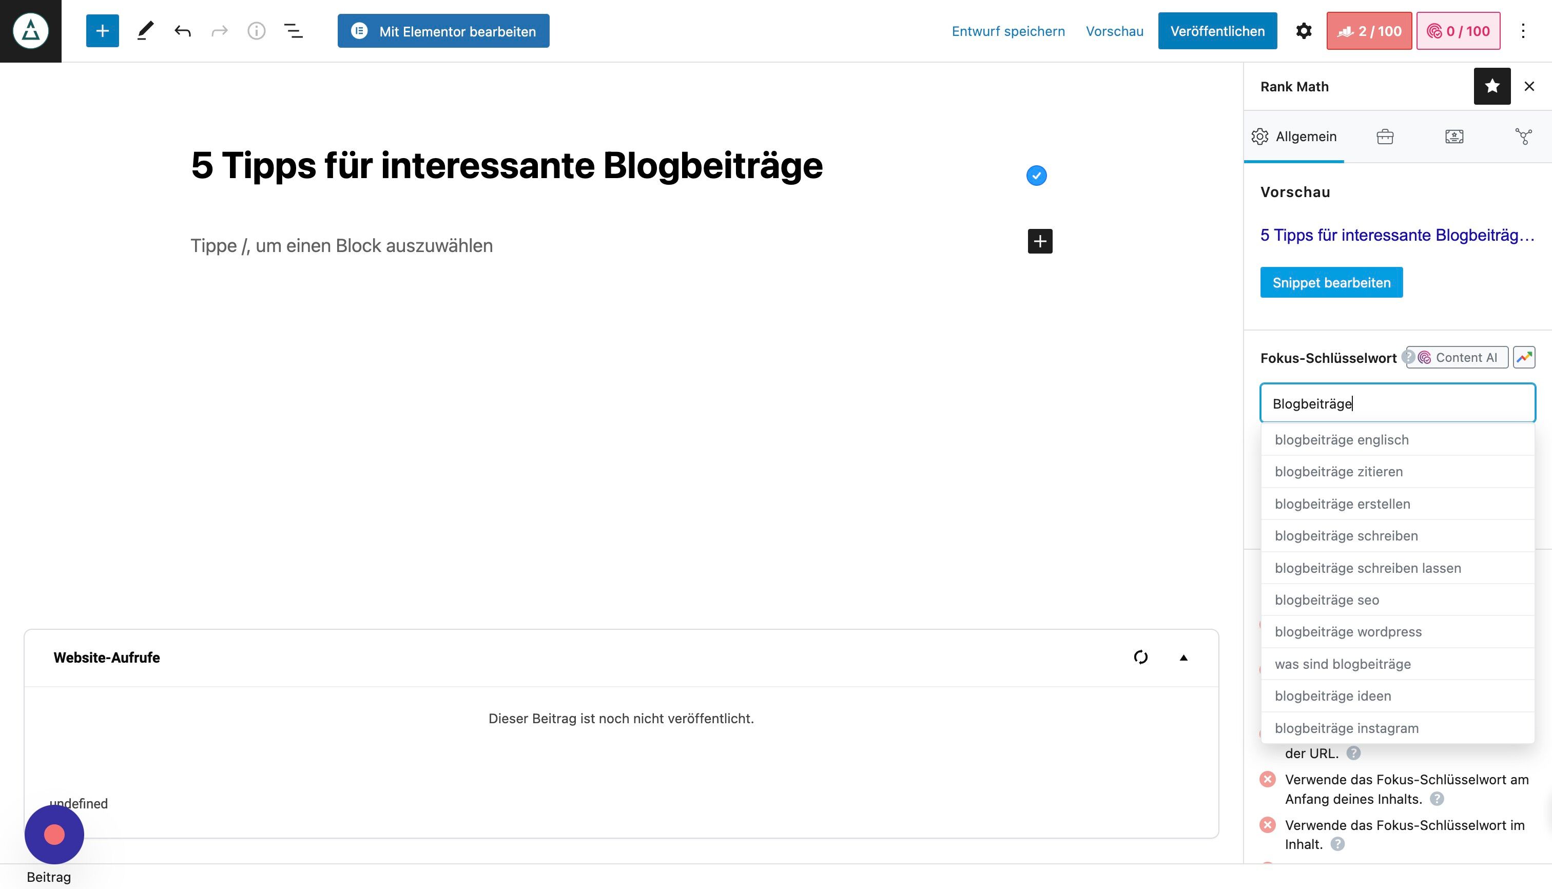Image resolution: width=1552 pixels, height=889 pixels.
Task: Close the Rank Math panel
Action: click(1529, 86)
